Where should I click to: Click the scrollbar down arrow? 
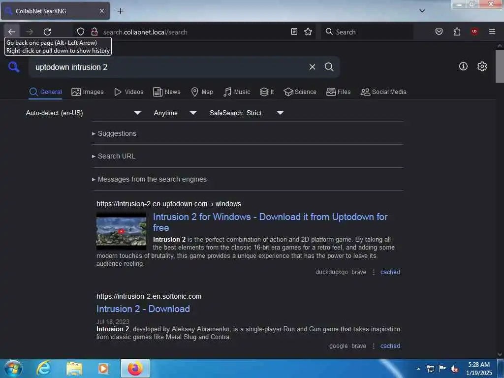pyautogui.click(x=500, y=354)
